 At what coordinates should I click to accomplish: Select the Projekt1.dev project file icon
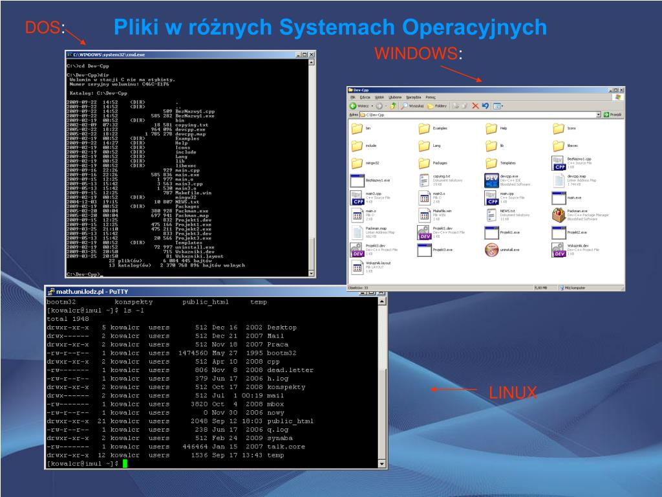(424, 232)
